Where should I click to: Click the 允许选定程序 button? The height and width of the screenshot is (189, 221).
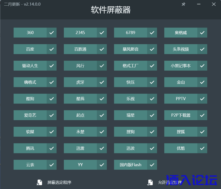pos(170,182)
